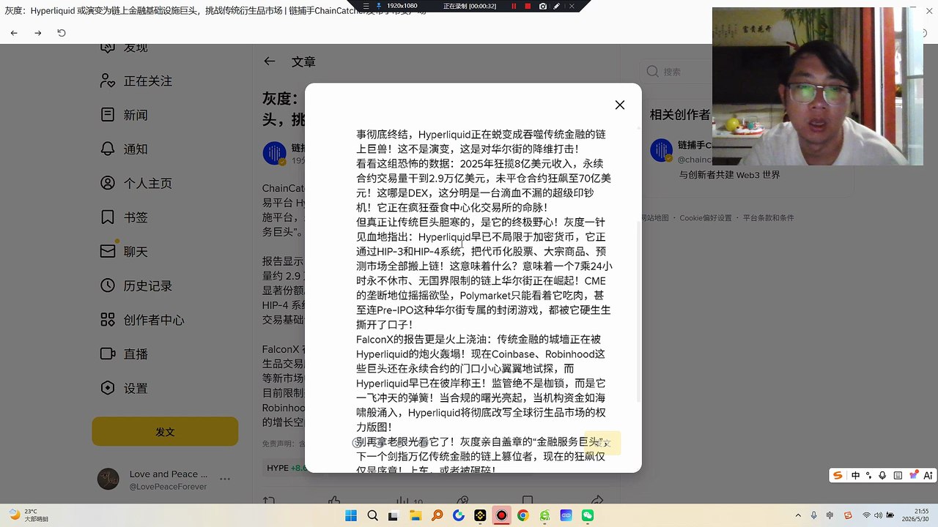
Task: Open 通知 notifications bell
Action: (x=108, y=149)
